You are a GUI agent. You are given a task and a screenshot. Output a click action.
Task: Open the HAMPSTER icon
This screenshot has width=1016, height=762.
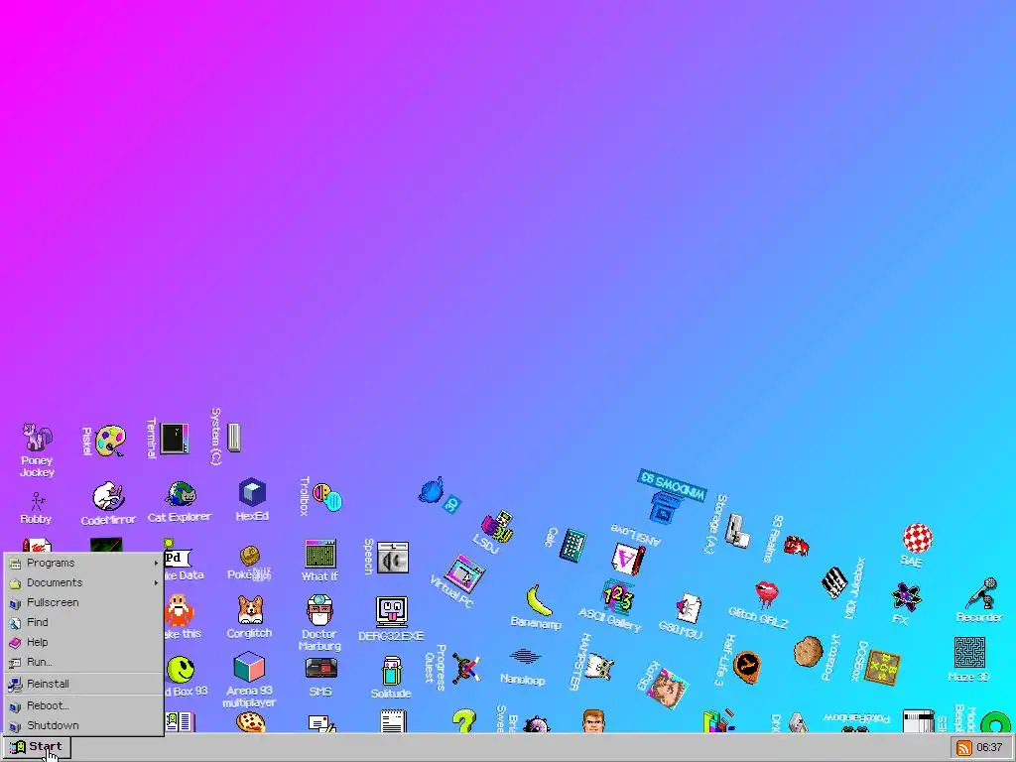pos(598,666)
